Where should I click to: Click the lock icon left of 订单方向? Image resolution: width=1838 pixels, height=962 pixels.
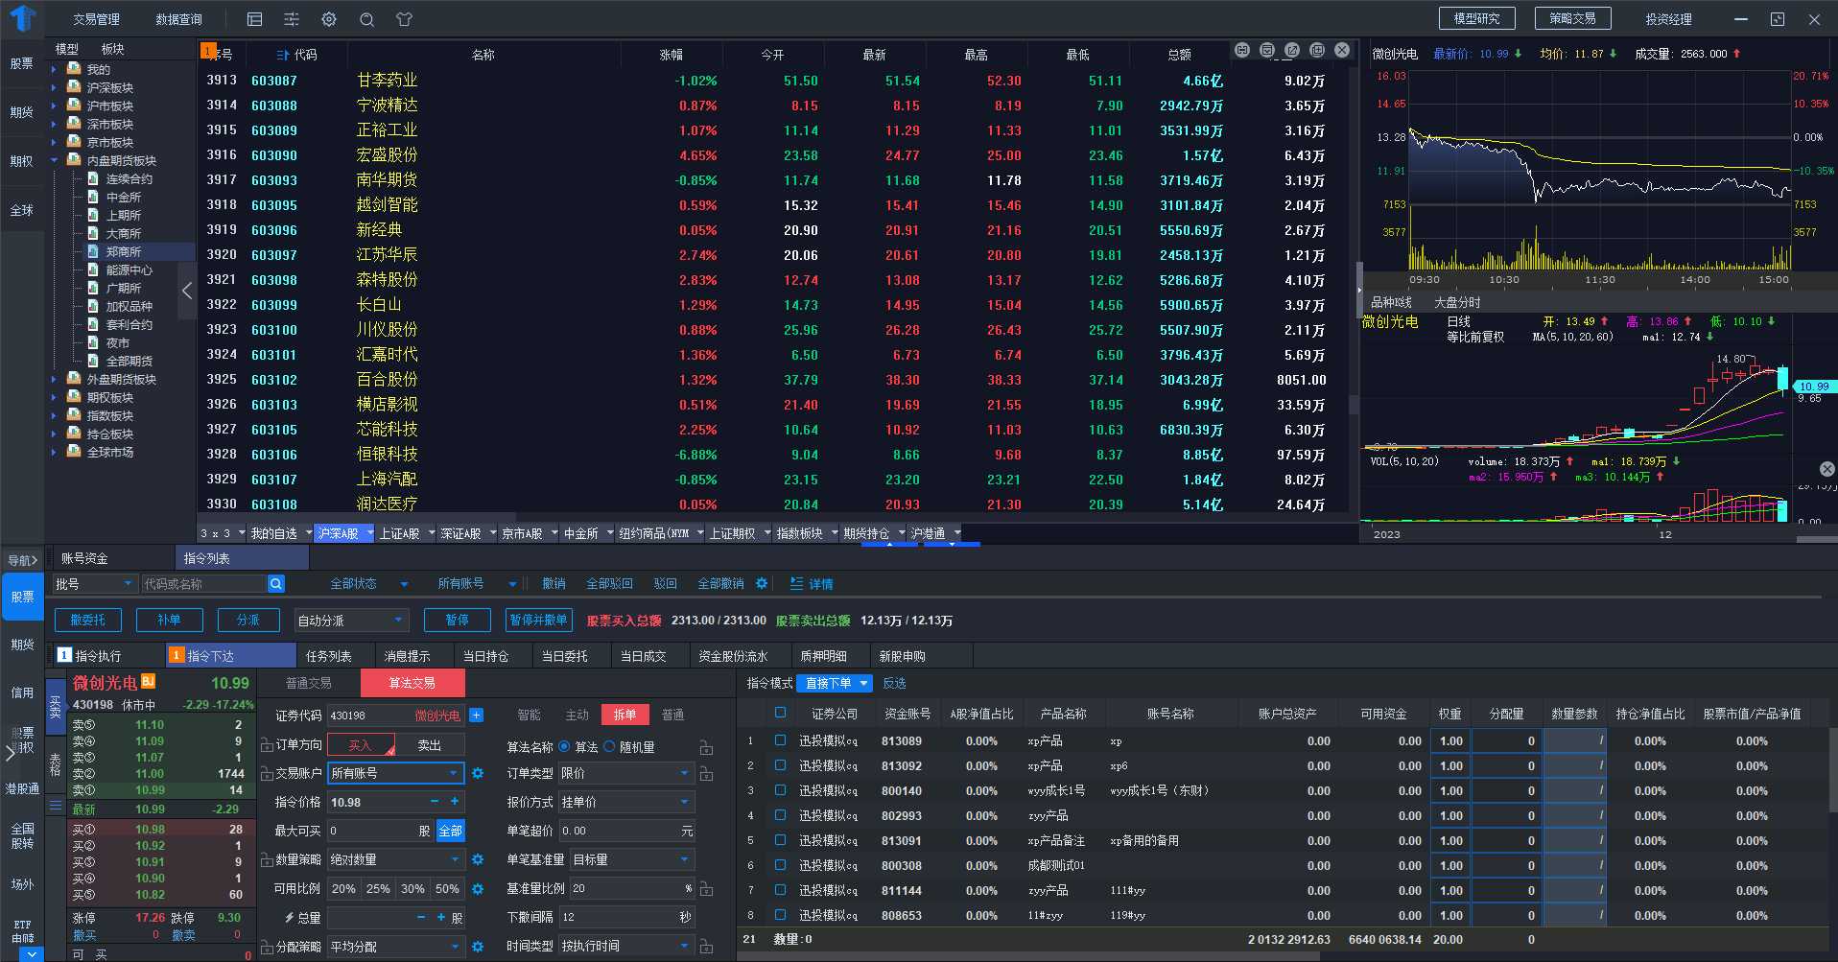pos(267,745)
